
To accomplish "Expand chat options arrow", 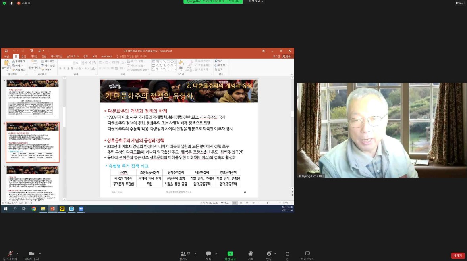I will [x=216, y=254].
